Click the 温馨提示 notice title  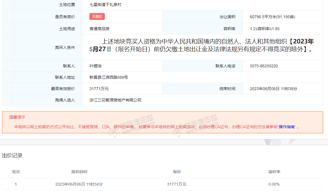click(x=17, y=117)
